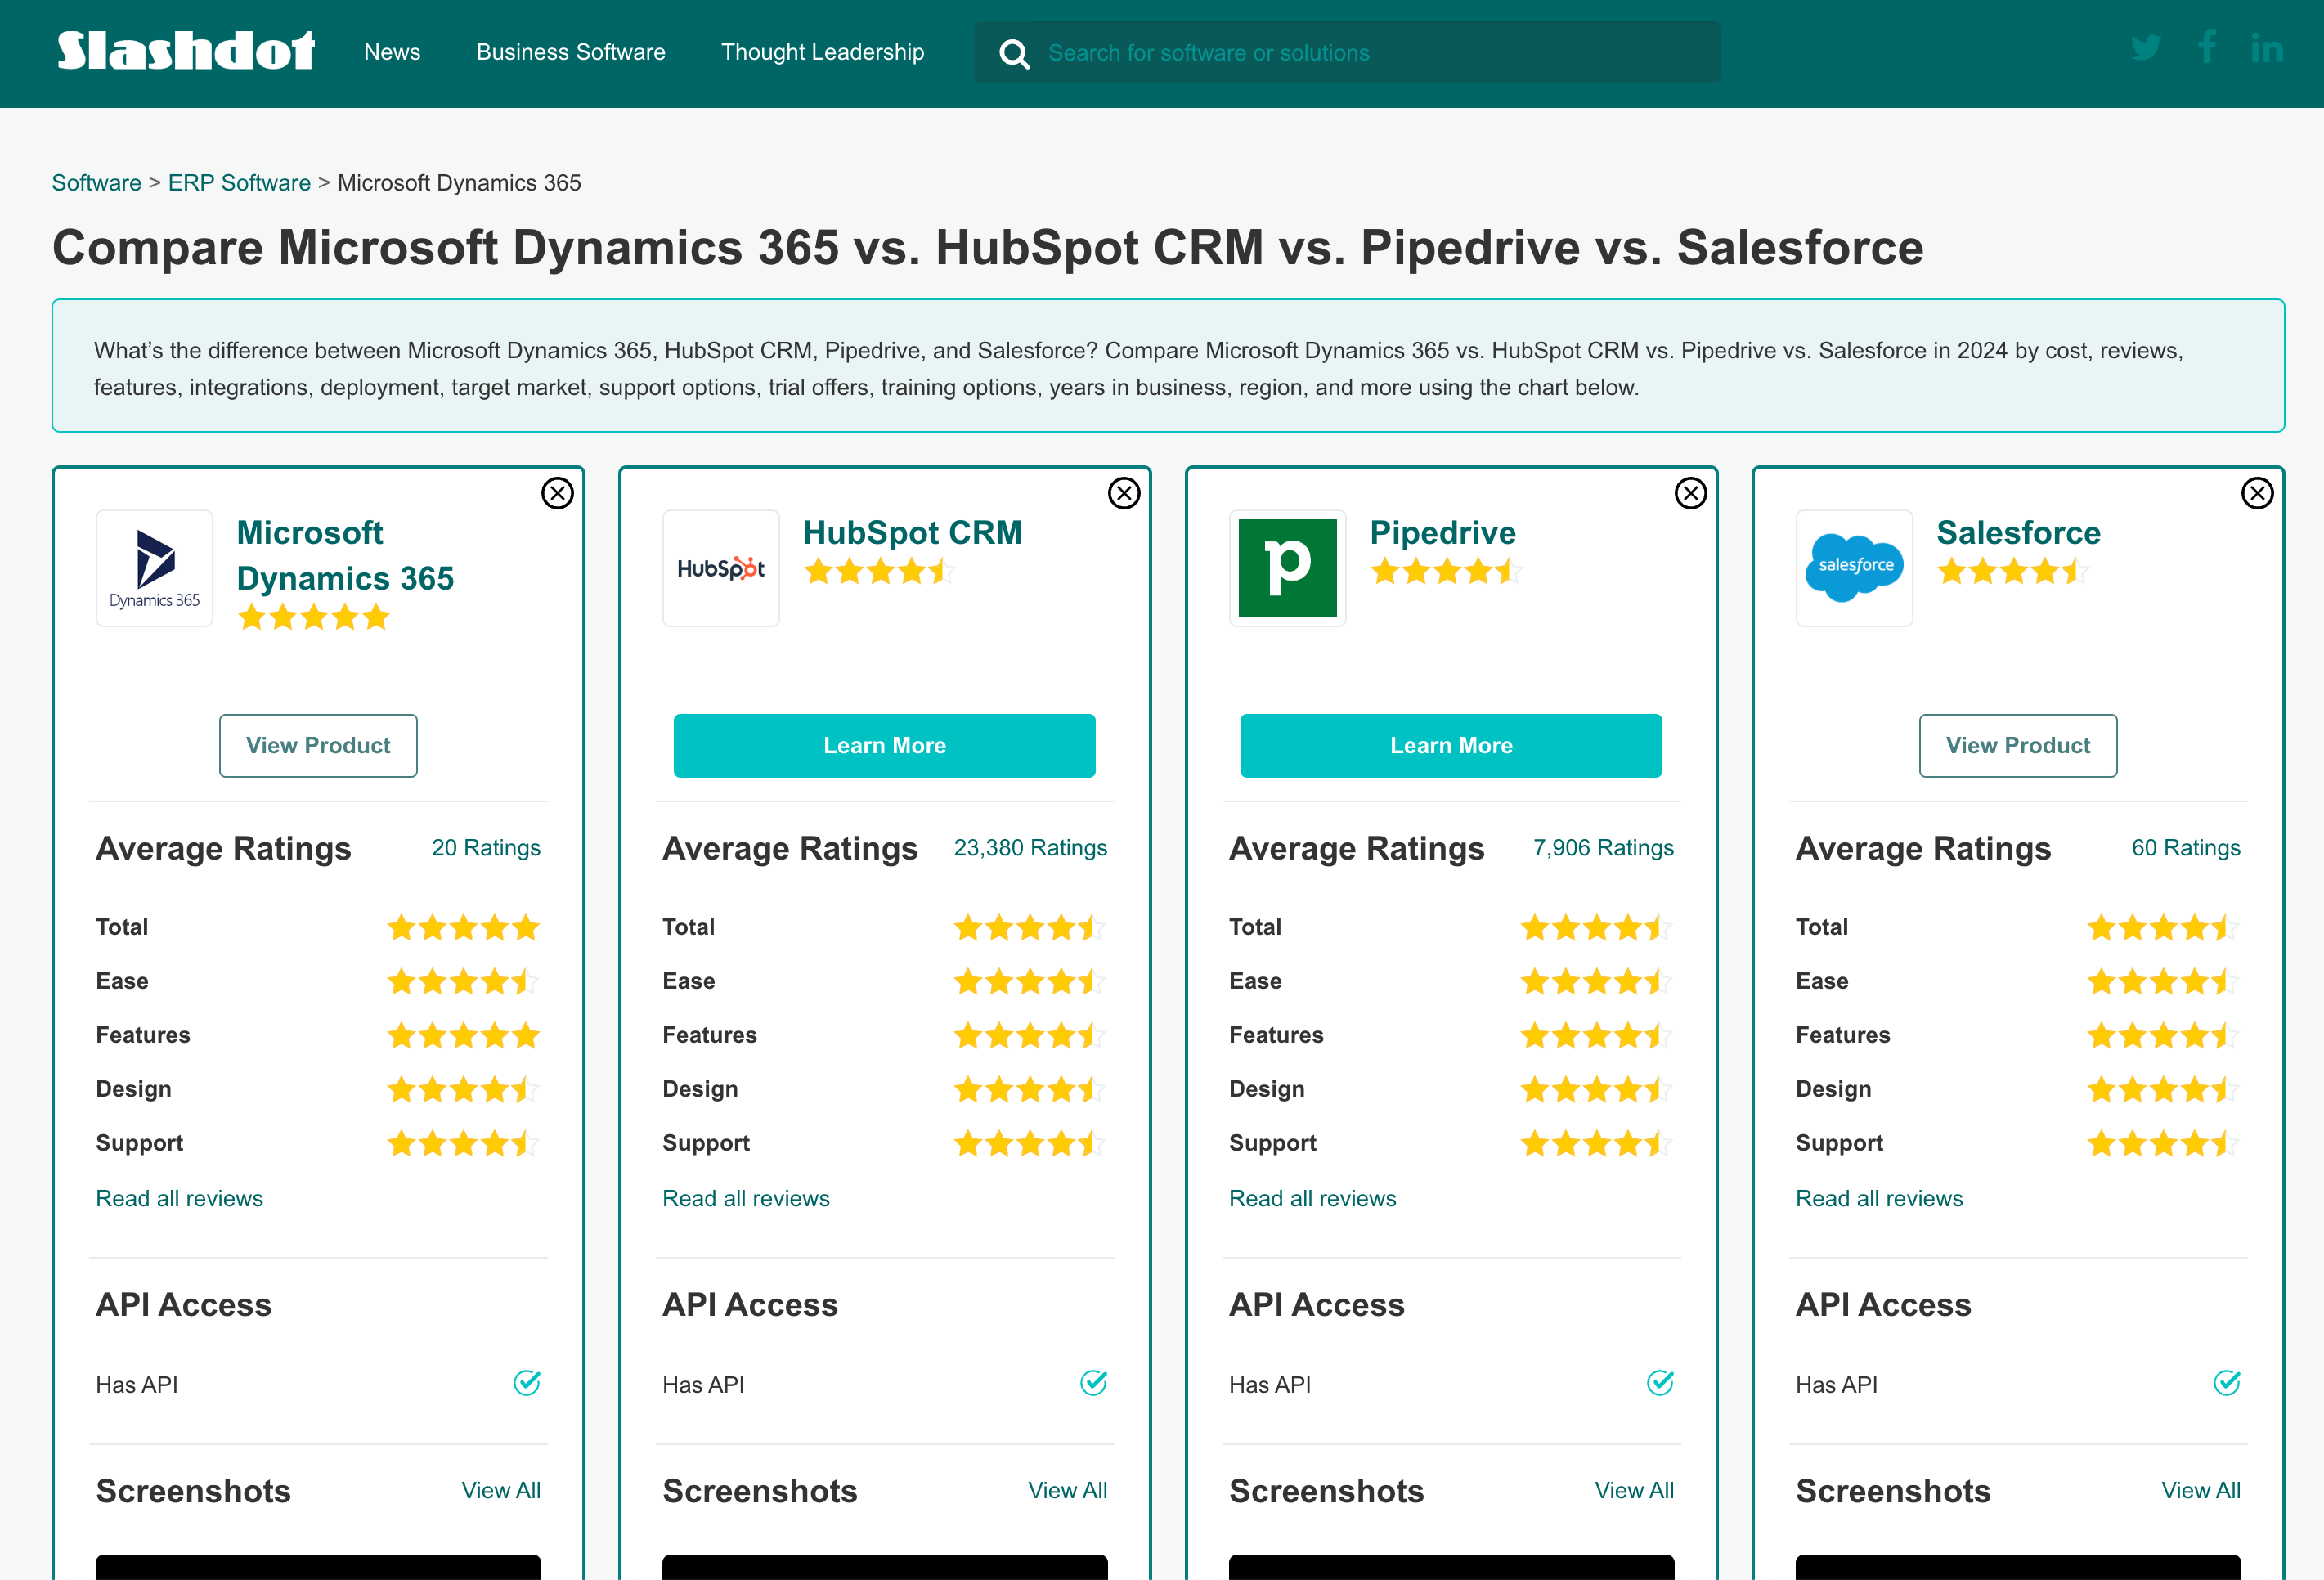Click the Has API checkmark for Dynamics 365
2324x1580 pixels.
tap(527, 1383)
